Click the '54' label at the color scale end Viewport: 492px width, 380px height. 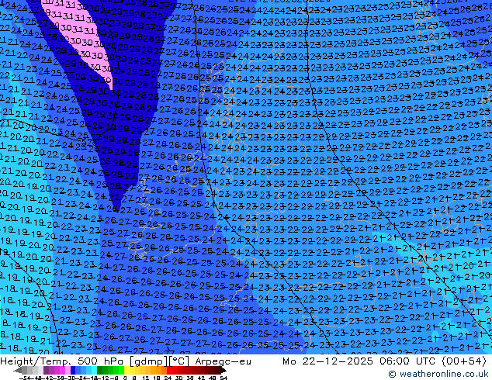point(223,378)
